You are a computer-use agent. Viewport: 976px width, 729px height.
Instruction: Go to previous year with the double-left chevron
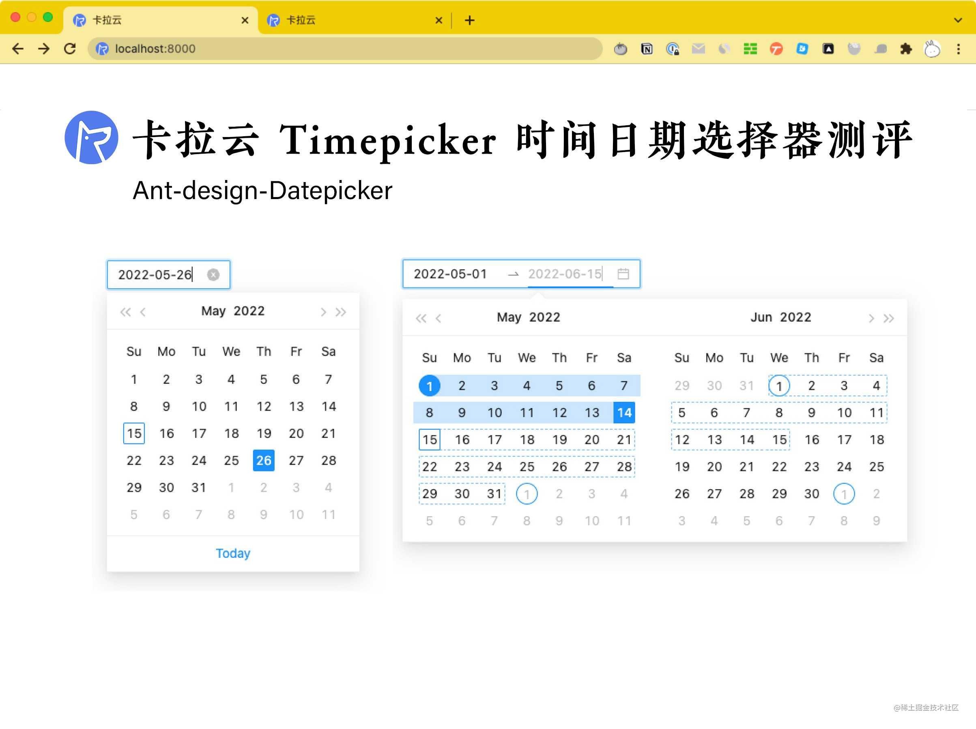(126, 312)
